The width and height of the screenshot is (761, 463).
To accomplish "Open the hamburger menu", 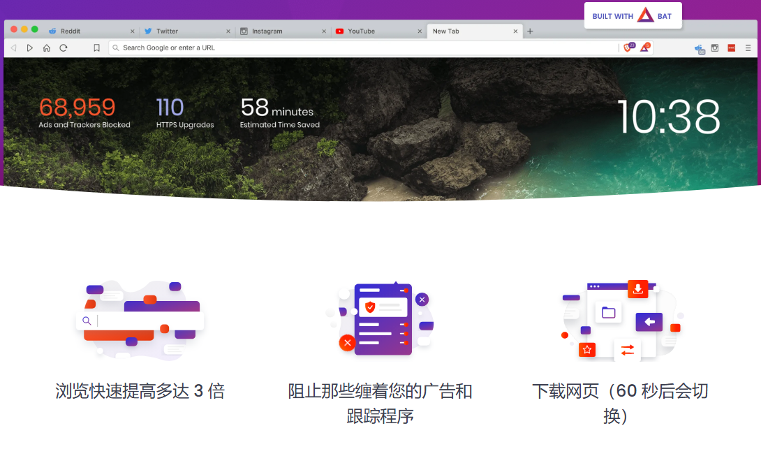I will coord(748,48).
